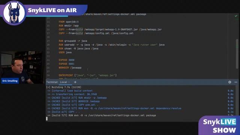Click the 'RUN groupadd -r java' line
Screen dimensions: 240x135
click(73, 41)
